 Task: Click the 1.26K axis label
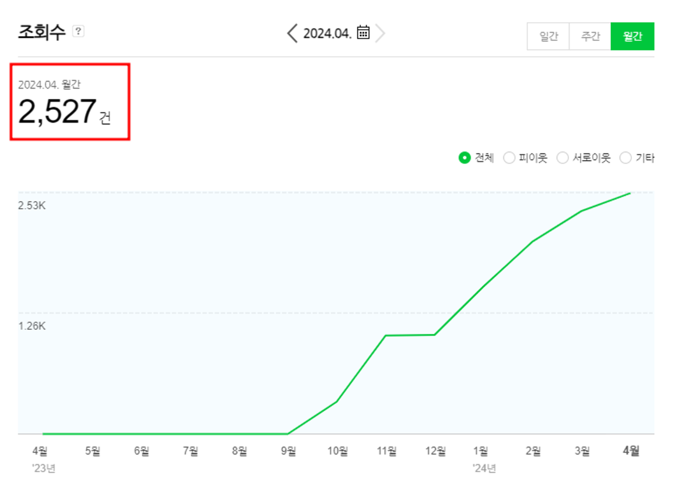point(32,326)
